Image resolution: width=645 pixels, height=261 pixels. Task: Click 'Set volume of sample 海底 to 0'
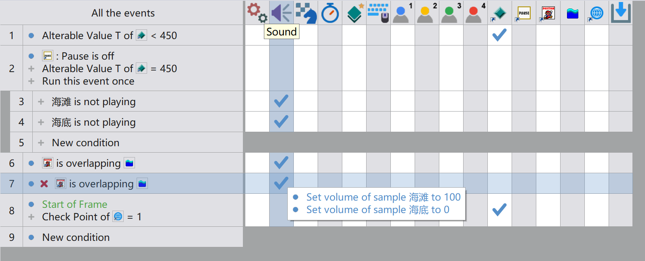pyautogui.click(x=377, y=209)
